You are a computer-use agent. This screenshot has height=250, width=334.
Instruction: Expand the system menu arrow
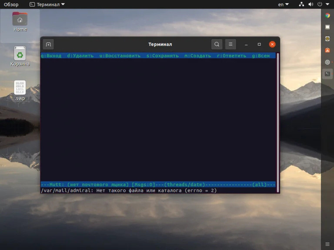327,4
